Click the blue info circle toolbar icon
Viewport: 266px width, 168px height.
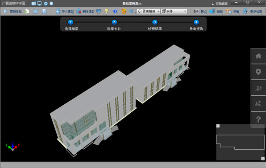tap(115, 11)
